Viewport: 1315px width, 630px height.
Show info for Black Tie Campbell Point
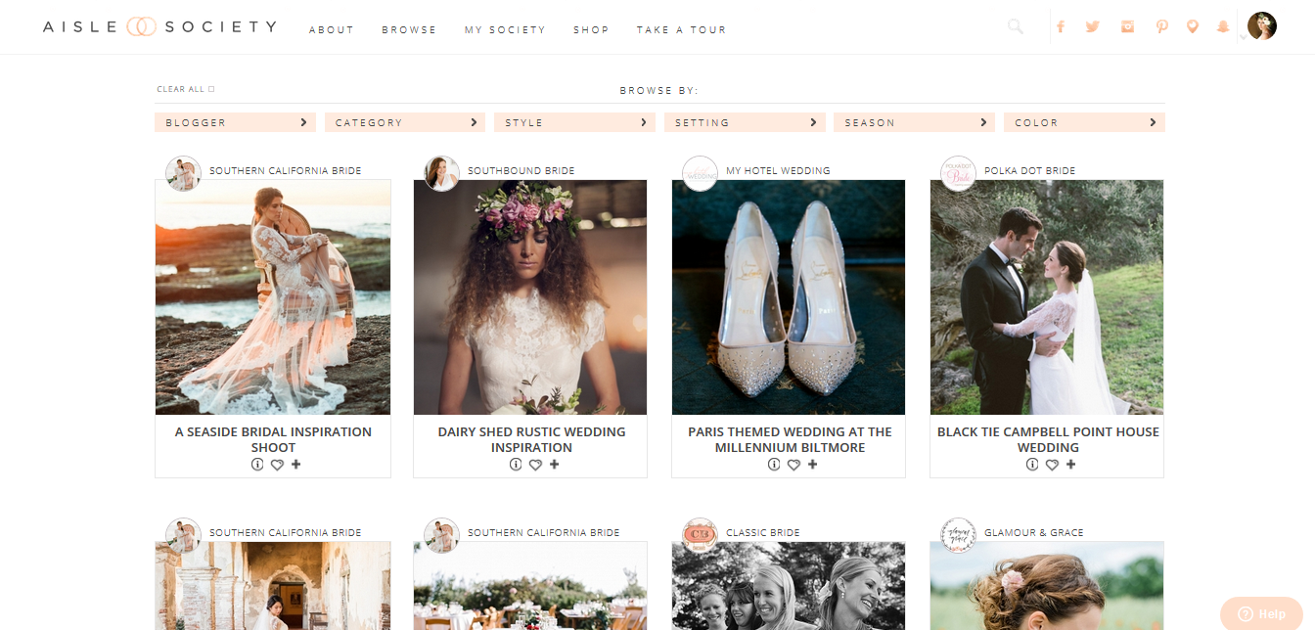pyautogui.click(x=1032, y=465)
